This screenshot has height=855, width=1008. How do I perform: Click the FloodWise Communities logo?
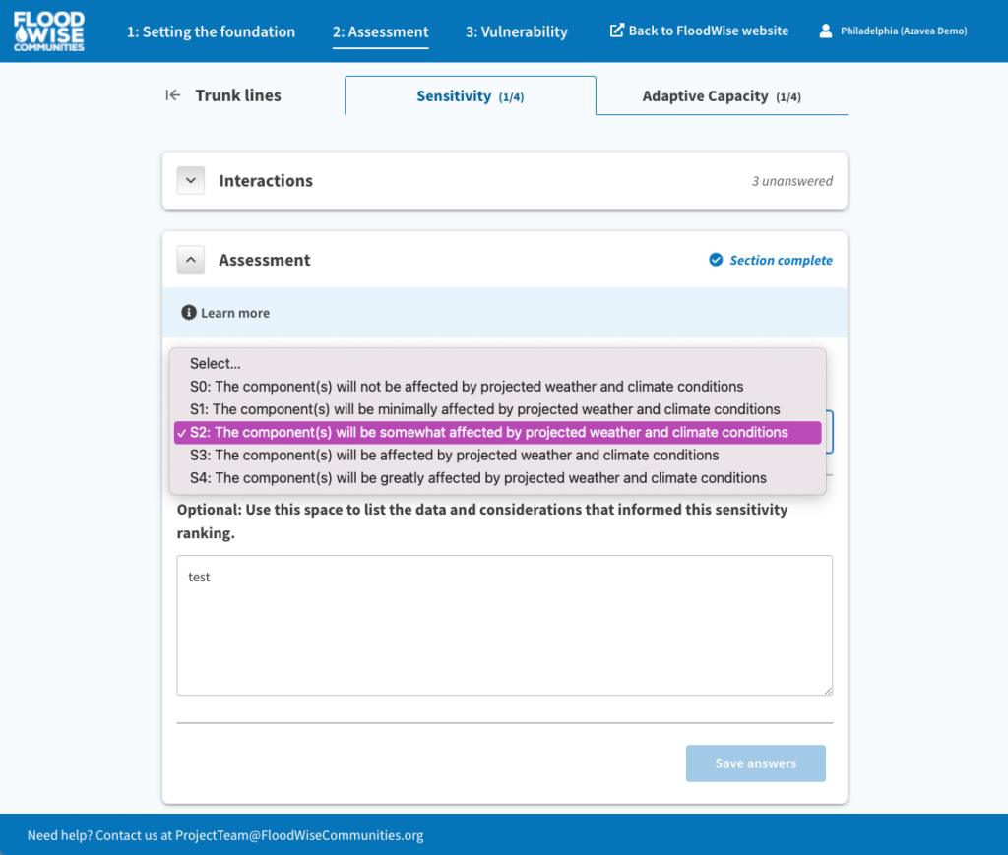tap(49, 31)
